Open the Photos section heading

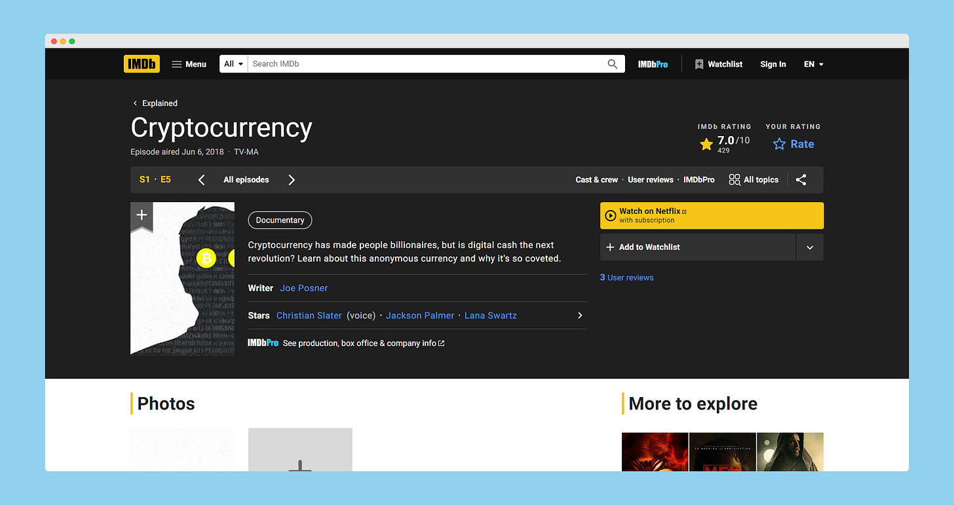click(166, 404)
